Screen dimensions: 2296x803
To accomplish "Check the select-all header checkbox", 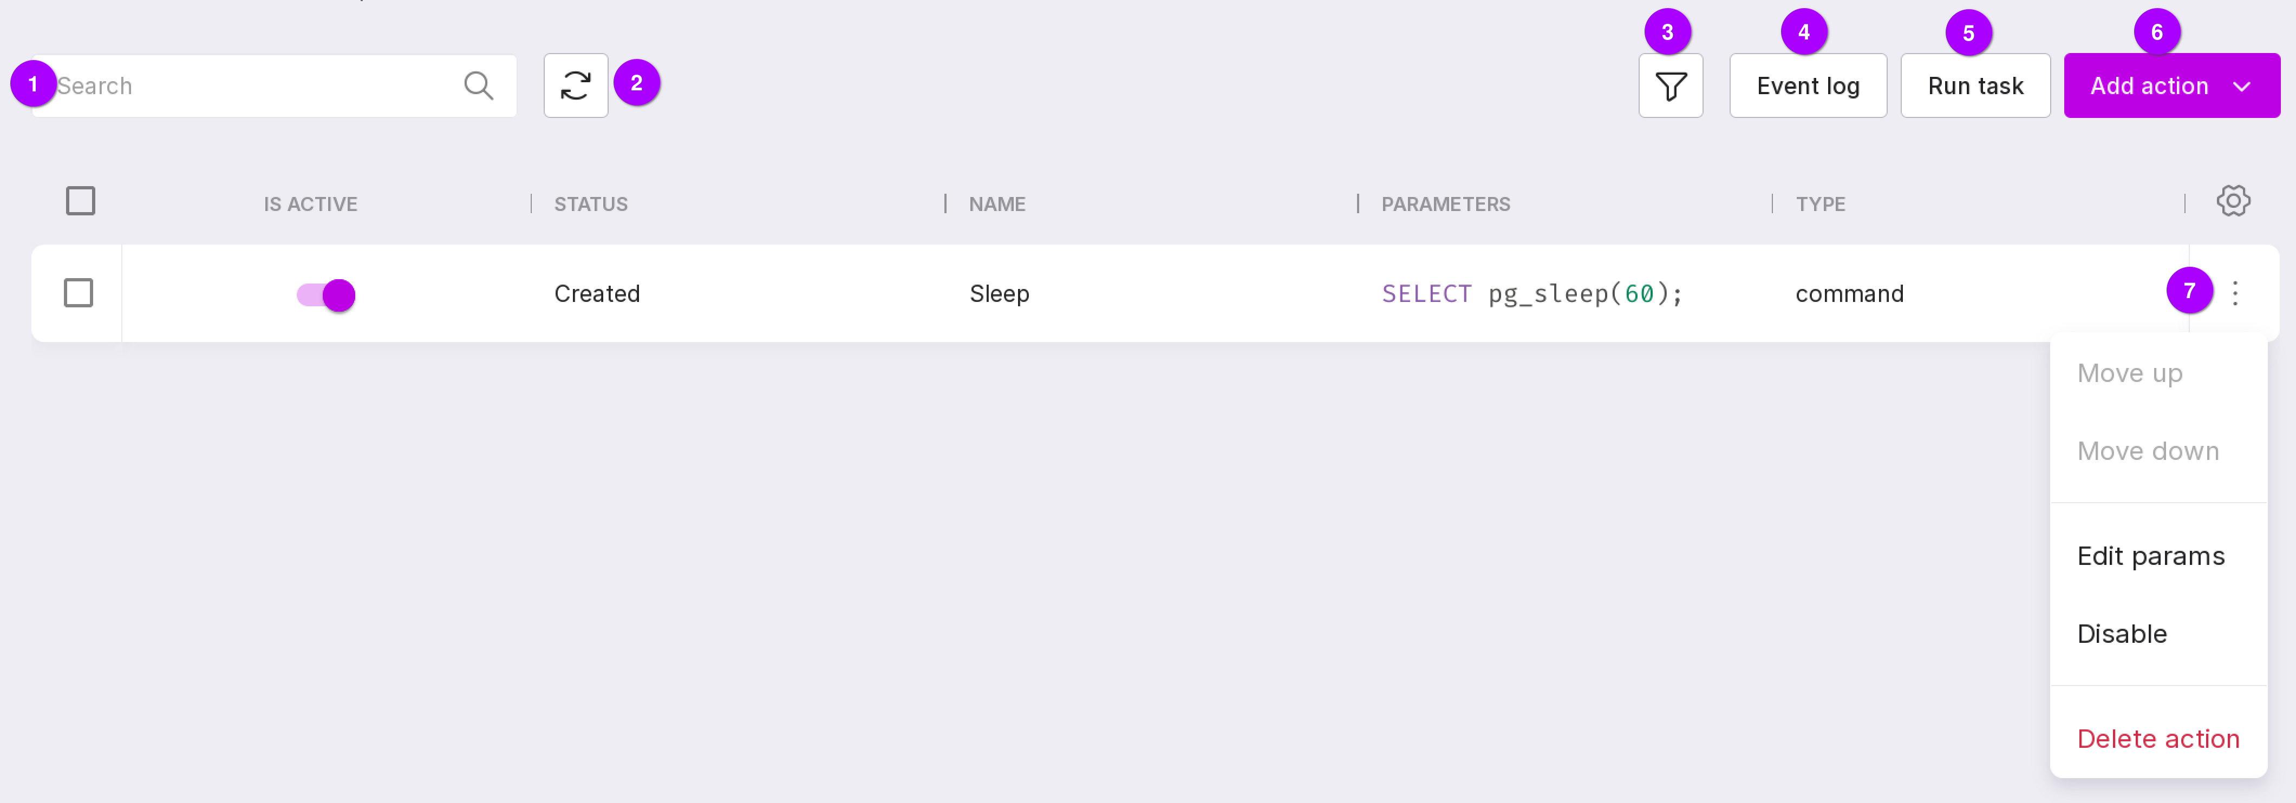I will (x=80, y=201).
